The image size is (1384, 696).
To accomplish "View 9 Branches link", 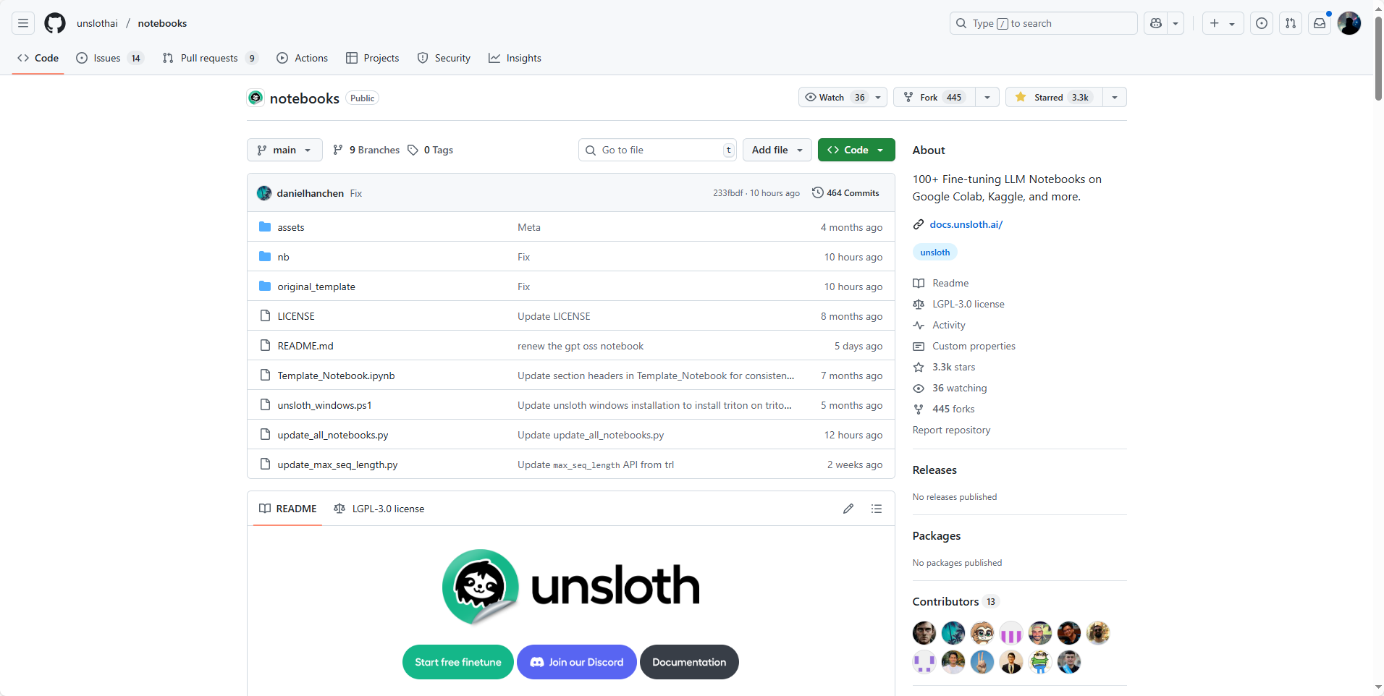I will [366, 150].
